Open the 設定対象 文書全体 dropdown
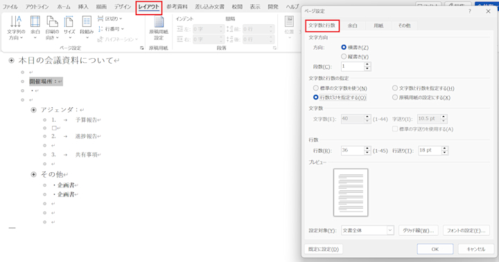 tap(367, 231)
